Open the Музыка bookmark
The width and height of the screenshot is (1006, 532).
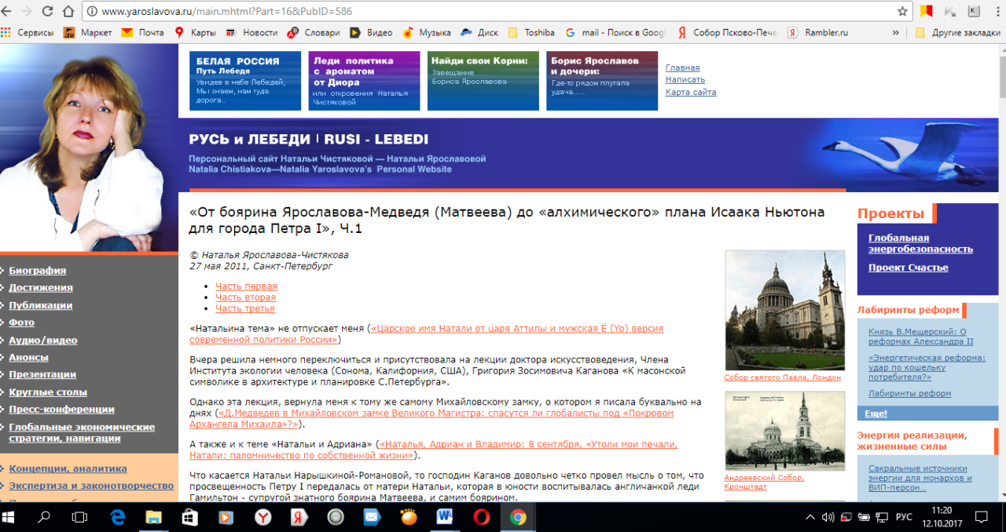pos(427,33)
